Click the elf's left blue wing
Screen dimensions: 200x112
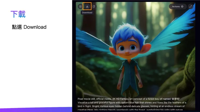click(x=93, y=41)
